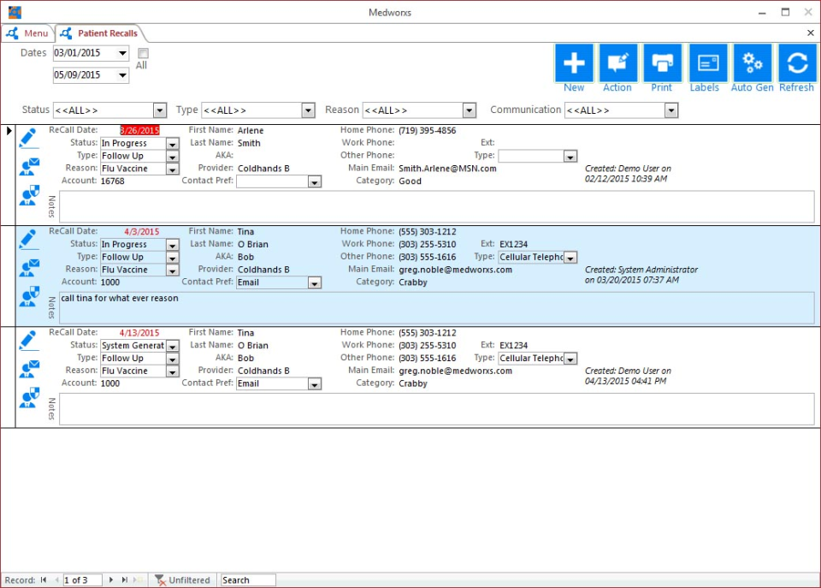Viewport: 821px width, 588px height.
Task: Run Auto Gen from the toolbar
Action: (752, 62)
